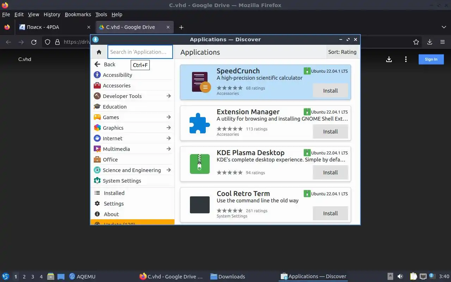Open the Accessories category
The image size is (451, 282).
[132, 85]
